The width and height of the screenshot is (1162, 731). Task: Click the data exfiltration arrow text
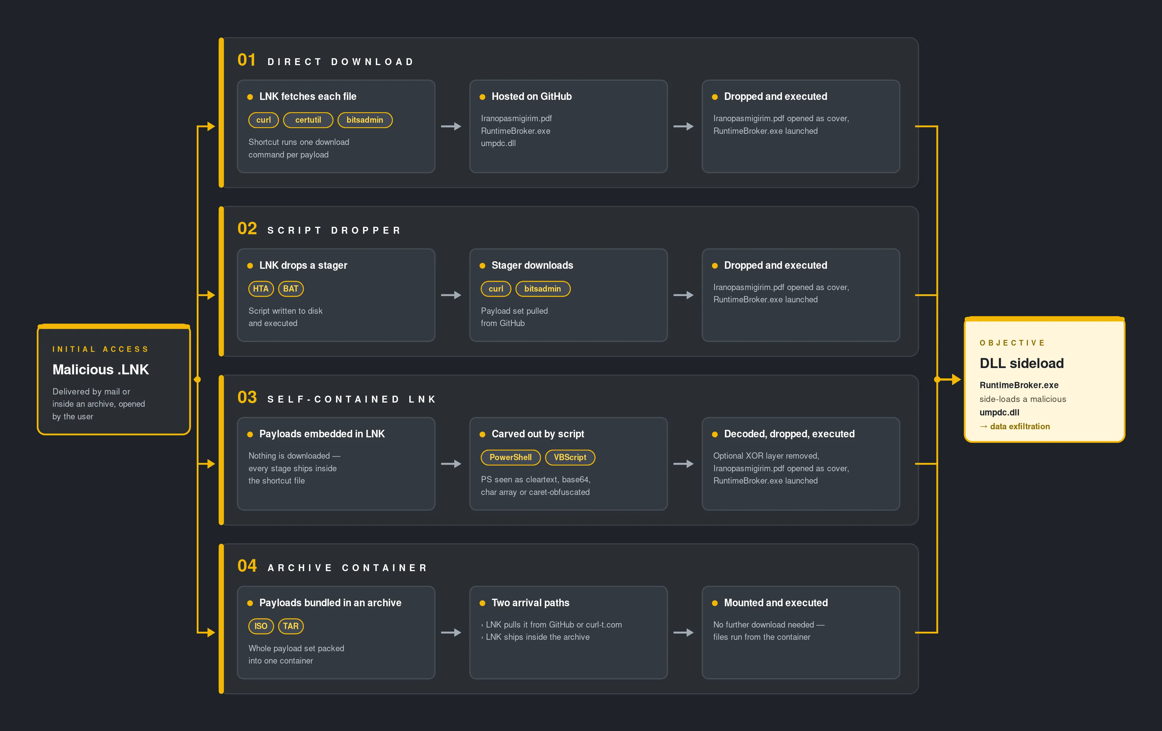pos(1015,426)
